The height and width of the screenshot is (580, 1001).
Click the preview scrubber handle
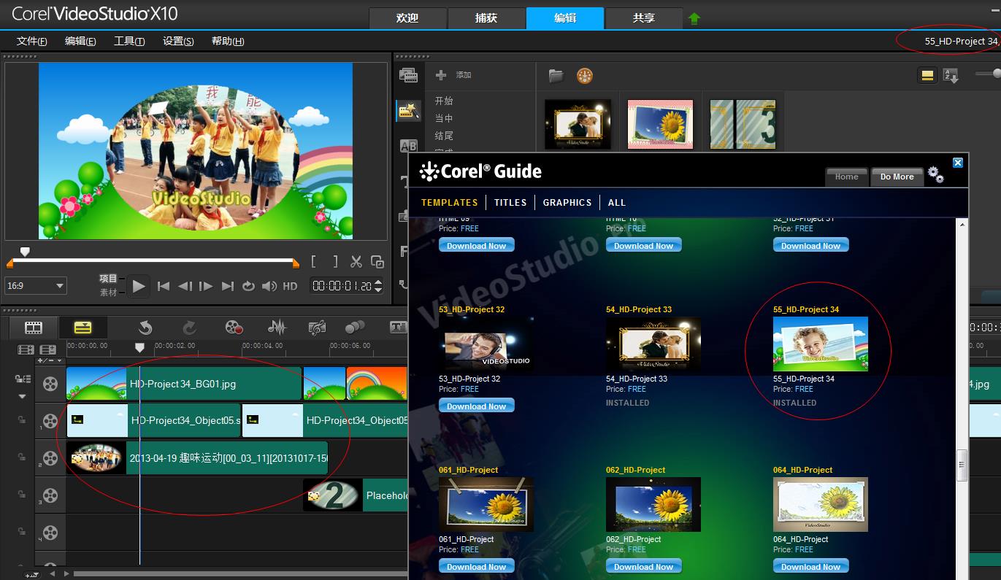click(25, 251)
